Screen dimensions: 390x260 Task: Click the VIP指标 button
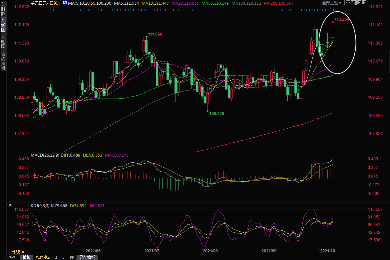pos(43,257)
